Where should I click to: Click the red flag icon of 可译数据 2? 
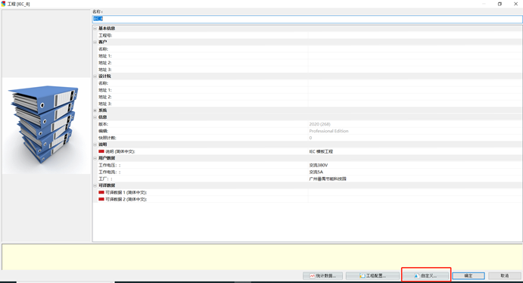tap(101, 199)
